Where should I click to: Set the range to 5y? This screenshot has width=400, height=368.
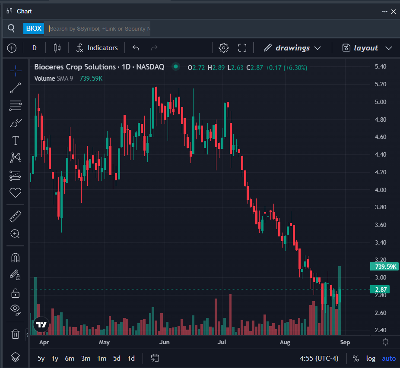click(41, 359)
